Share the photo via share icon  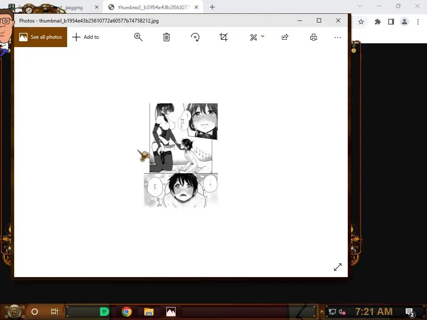pos(285,37)
